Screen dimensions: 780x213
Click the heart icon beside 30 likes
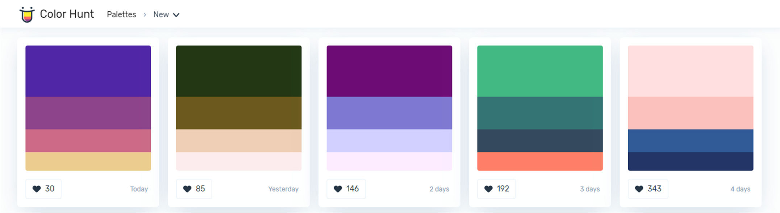tap(37, 189)
